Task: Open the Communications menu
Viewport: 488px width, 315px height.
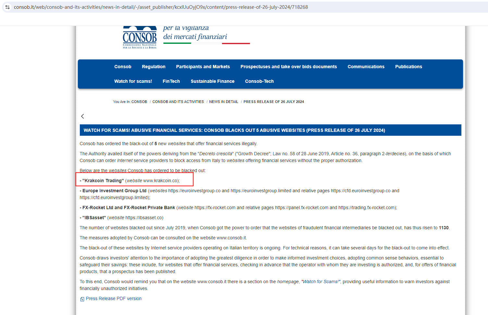Action: coord(366,67)
